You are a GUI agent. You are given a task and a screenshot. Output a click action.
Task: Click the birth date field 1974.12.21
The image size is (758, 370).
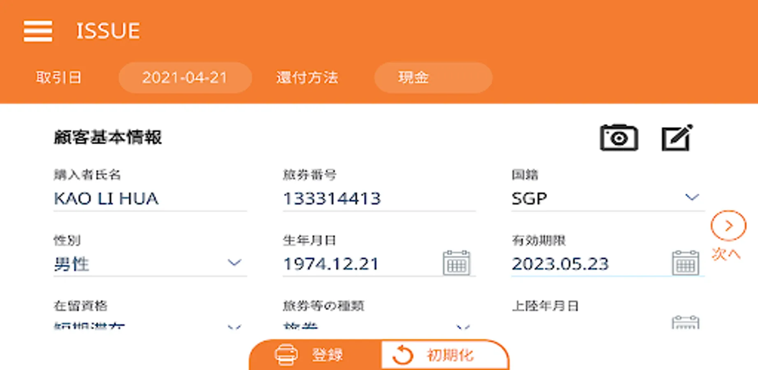[358, 264]
